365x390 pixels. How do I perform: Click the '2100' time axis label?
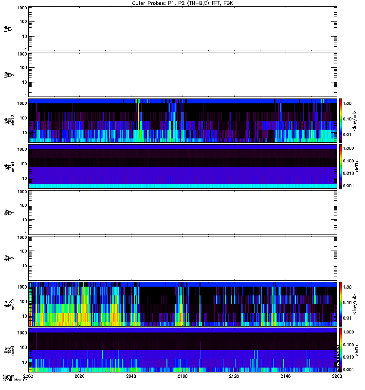182,376
